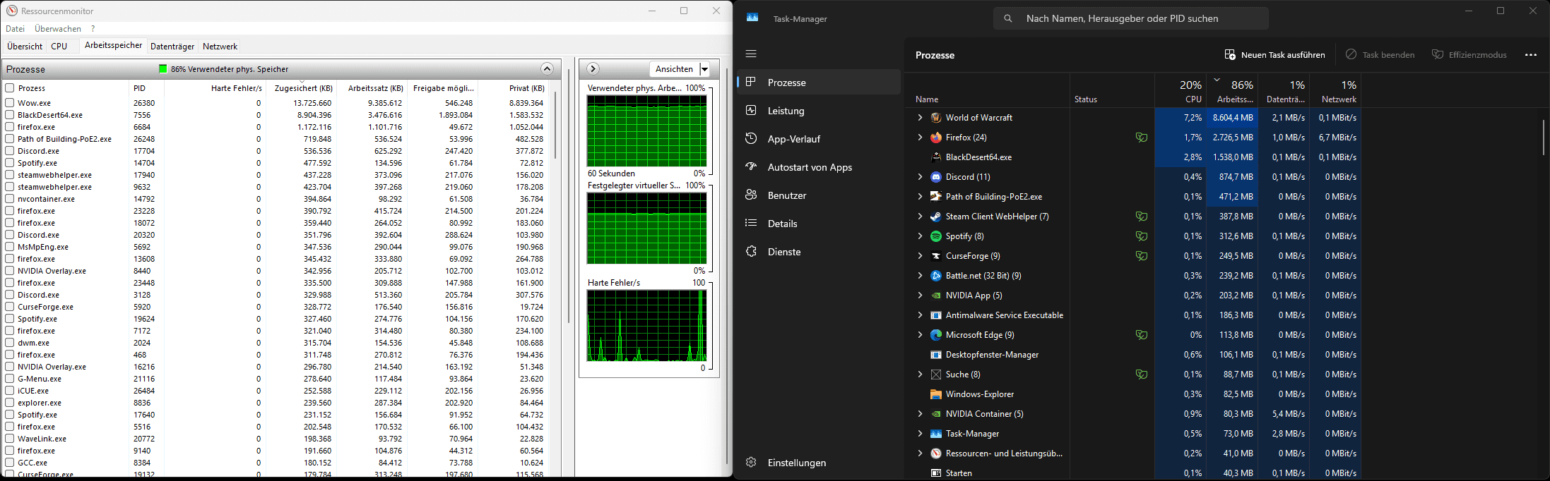Click the Antimalware Service Executable icon

coord(936,315)
